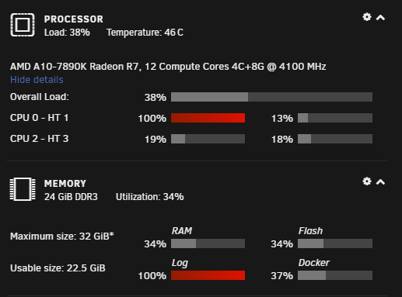The height and width of the screenshot is (297, 402).
Task: Click the HT 3 18% load bar
Action: (335, 139)
